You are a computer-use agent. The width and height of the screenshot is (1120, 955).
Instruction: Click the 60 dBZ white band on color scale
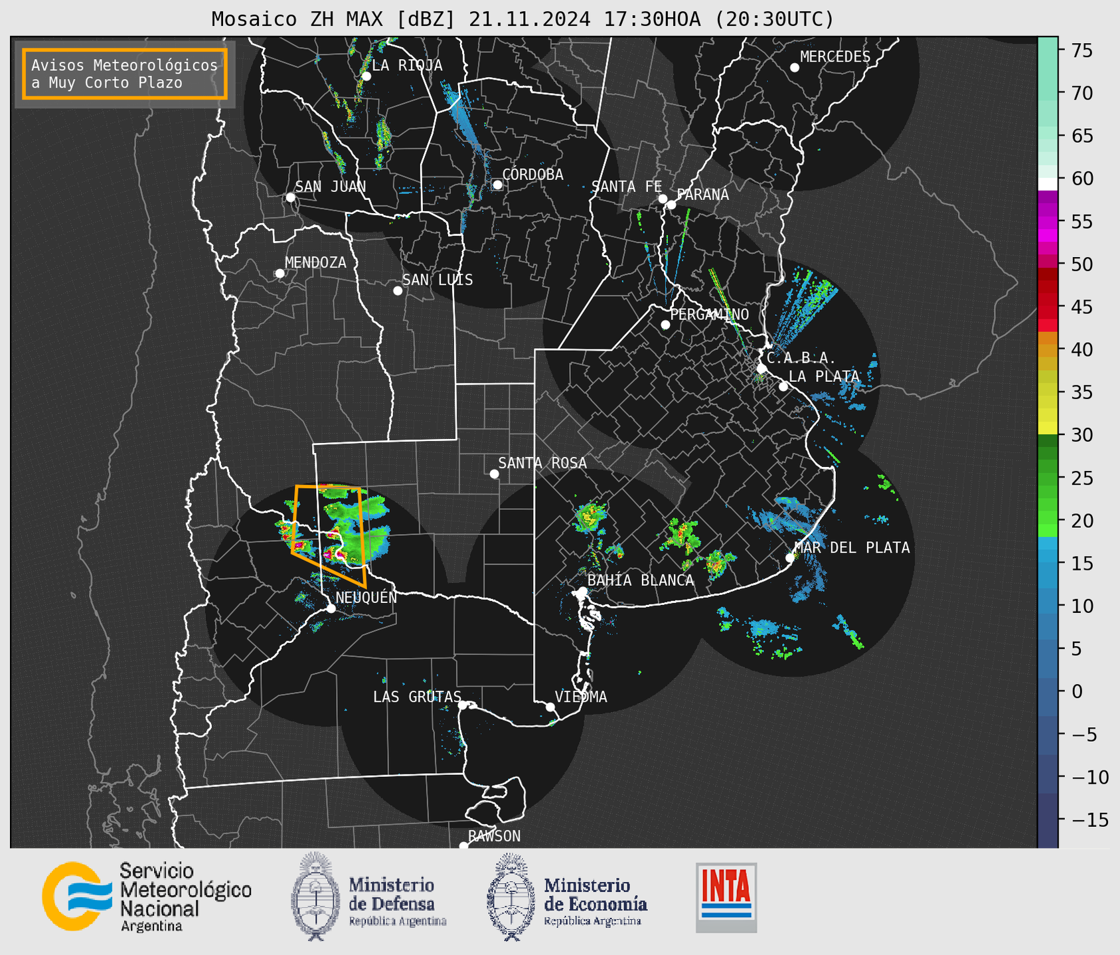[x=1048, y=183]
